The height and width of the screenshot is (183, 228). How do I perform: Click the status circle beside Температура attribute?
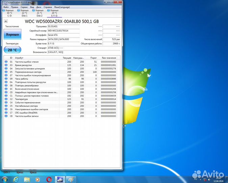6,99
